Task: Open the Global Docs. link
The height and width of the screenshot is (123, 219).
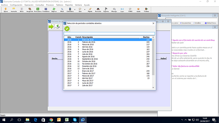Action: pos(210,23)
